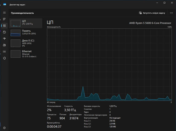176x131 pixels.
Task: Open the three-dot more options menu
Action: point(171,13)
